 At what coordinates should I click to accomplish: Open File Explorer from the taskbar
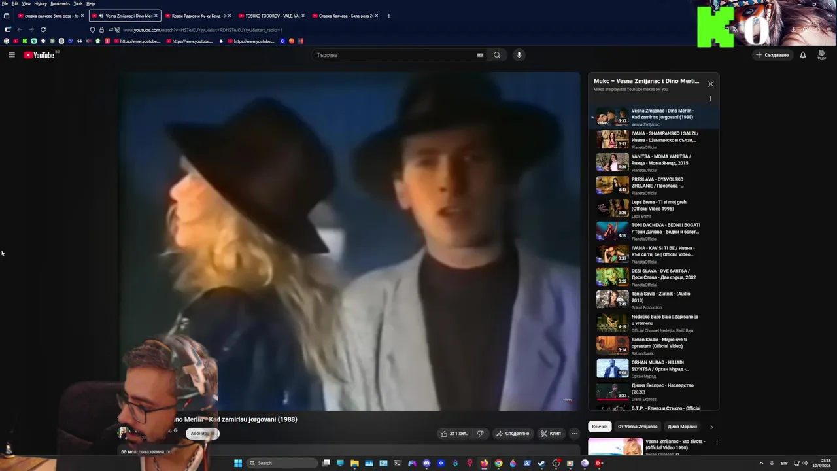pyautogui.click(x=354, y=463)
